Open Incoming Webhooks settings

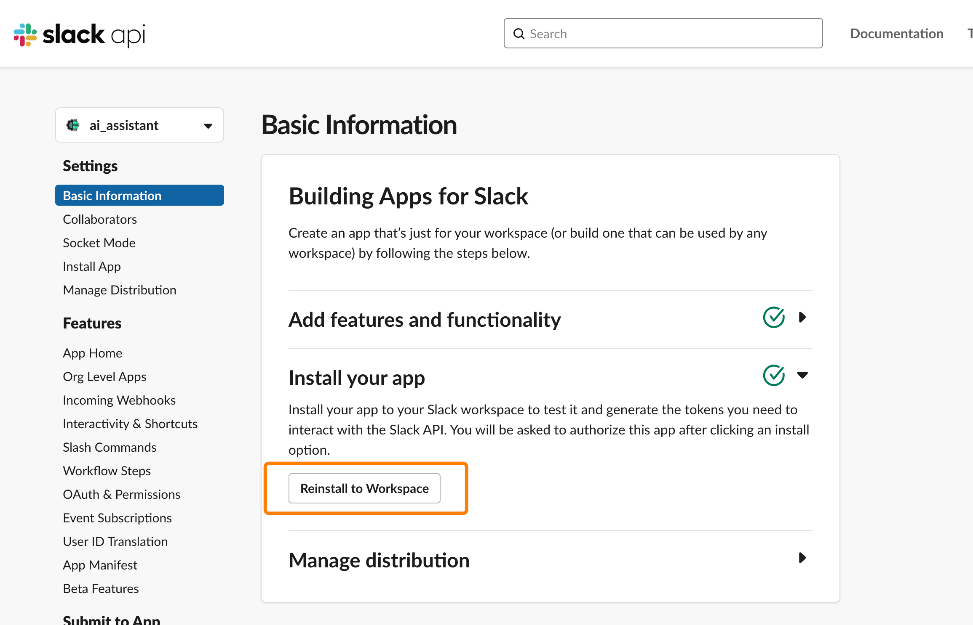119,400
